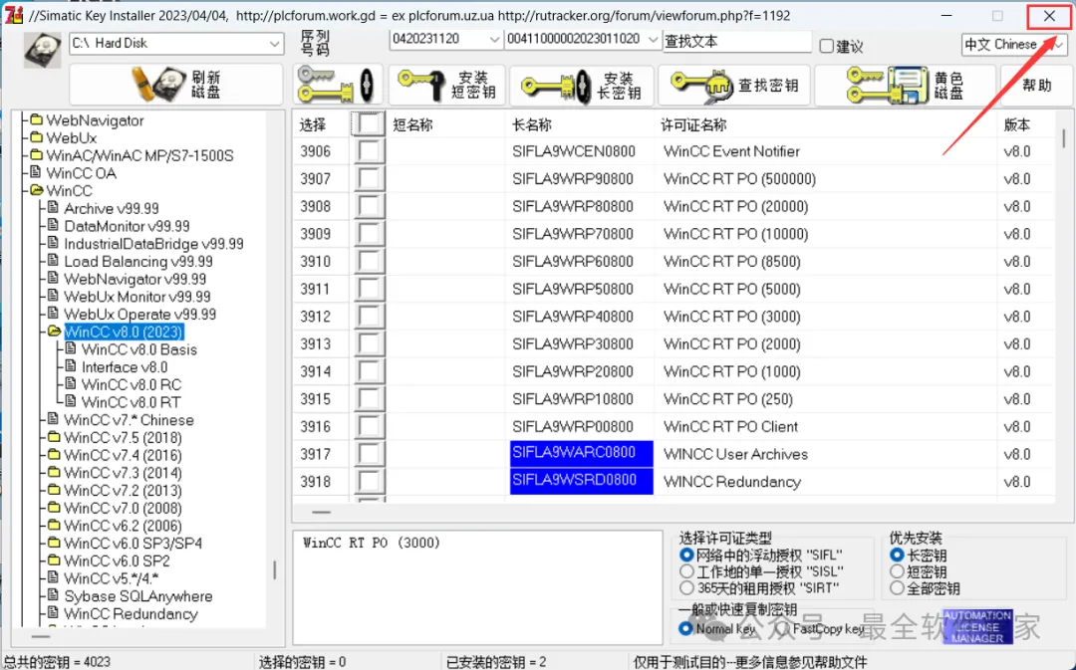Check the box for row 3917
This screenshot has height=670, width=1076.
click(x=369, y=454)
